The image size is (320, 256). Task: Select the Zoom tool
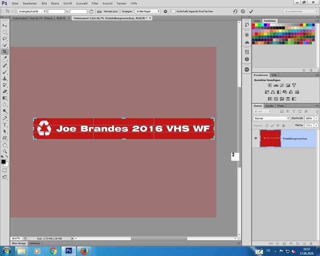5,151
